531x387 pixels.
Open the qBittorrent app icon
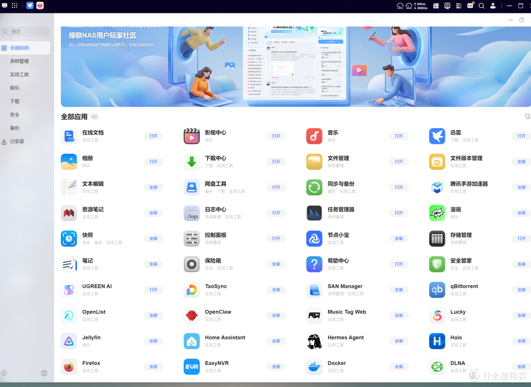point(437,290)
